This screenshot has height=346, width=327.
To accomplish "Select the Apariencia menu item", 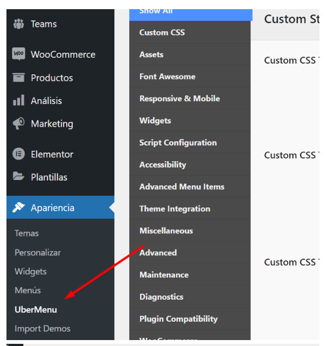I will pos(60,207).
